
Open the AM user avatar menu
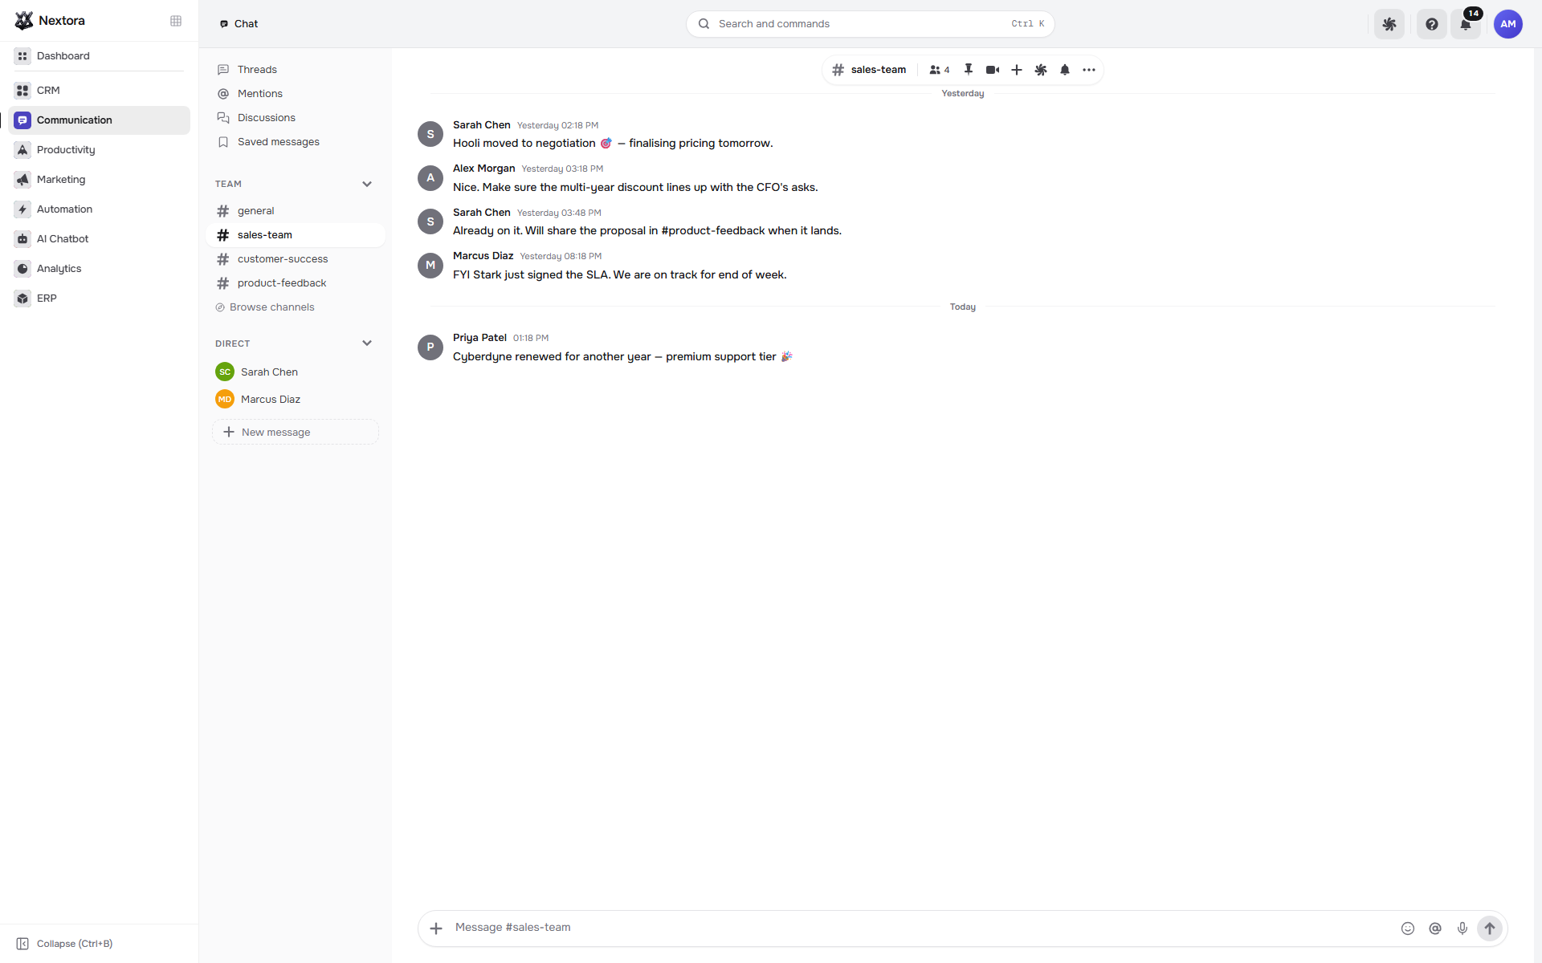click(x=1508, y=24)
